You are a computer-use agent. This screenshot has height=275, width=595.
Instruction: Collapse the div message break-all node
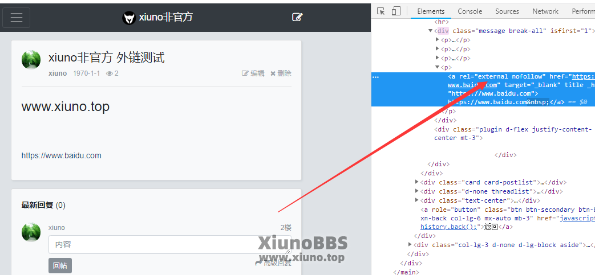[x=431, y=31]
